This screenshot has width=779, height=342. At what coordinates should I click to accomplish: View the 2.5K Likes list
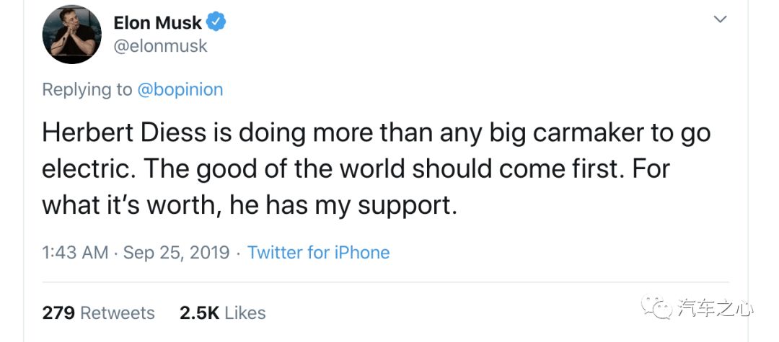222,313
